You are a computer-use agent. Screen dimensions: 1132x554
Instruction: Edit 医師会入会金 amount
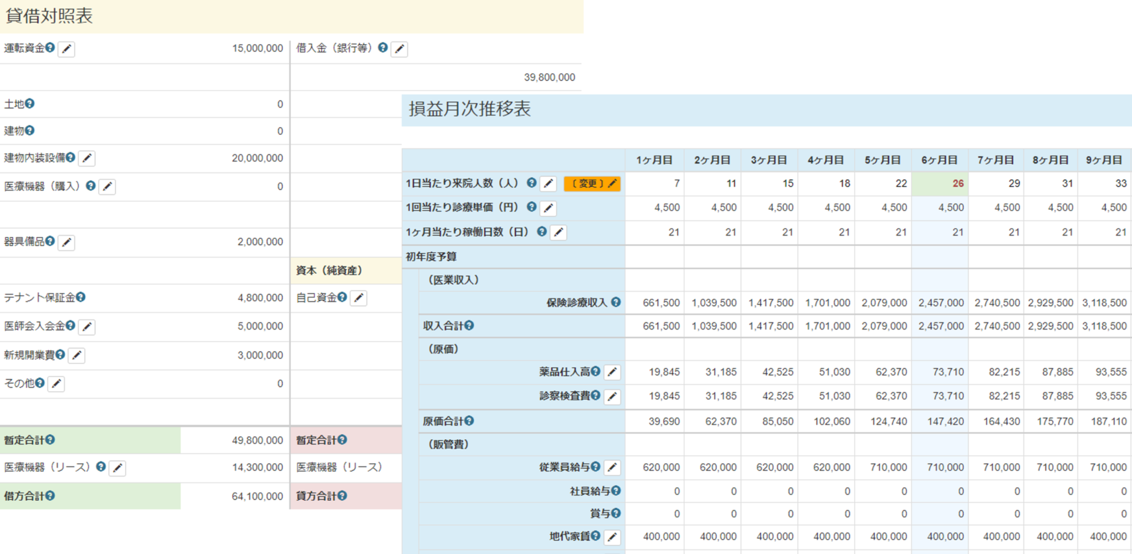87,326
